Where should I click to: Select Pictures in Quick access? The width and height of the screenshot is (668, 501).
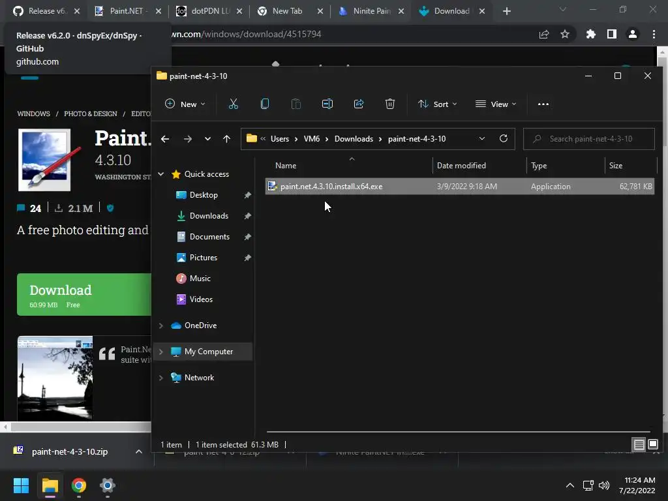coord(204,257)
